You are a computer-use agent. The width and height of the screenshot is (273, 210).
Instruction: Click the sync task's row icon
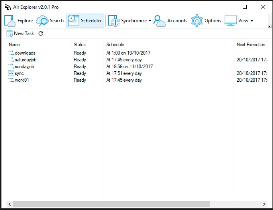pyautogui.click(x=11, y=73)
